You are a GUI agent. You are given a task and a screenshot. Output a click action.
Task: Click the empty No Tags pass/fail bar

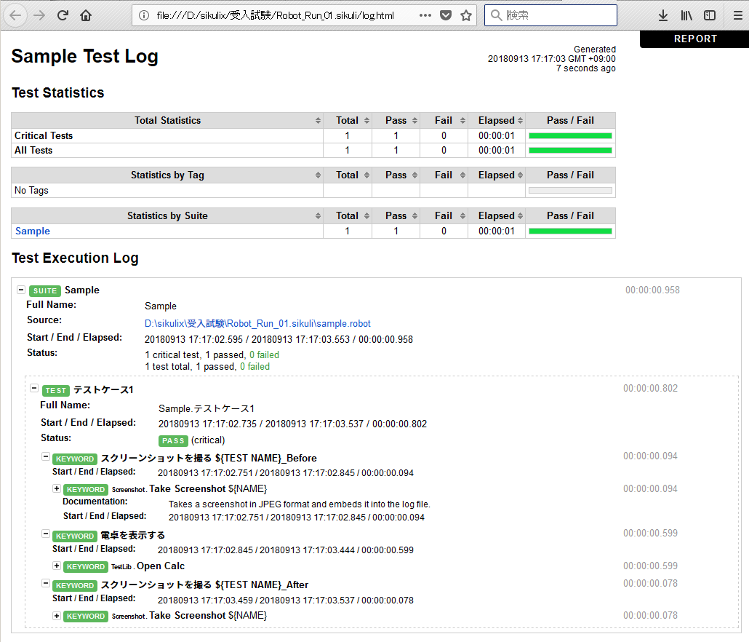point(570,190)
